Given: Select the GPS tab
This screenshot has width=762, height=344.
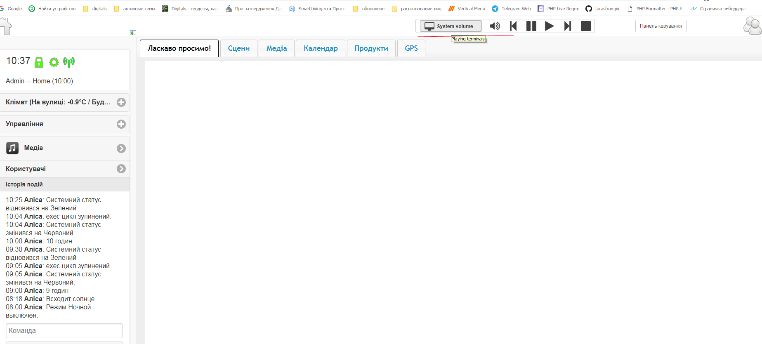Looking at the screenshot, I should (411, 48).
